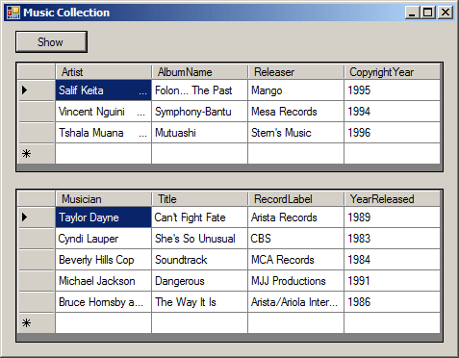Viewport: 459px width, 358px height.
Task: Select the Folon... The Past cell
Action: (x=199, y=90)
